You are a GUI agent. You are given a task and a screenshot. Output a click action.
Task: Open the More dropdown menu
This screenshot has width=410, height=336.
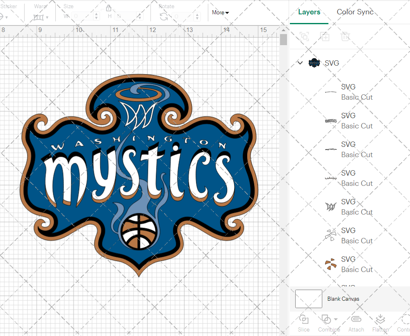[x=221, y=13]
